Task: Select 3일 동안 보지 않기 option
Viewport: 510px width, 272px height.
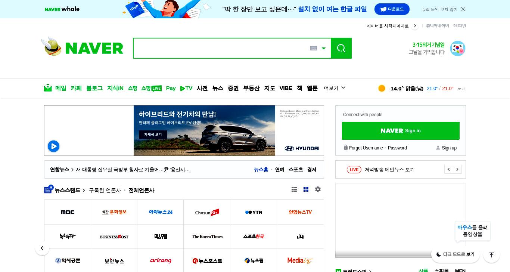Action: [440, 9]
